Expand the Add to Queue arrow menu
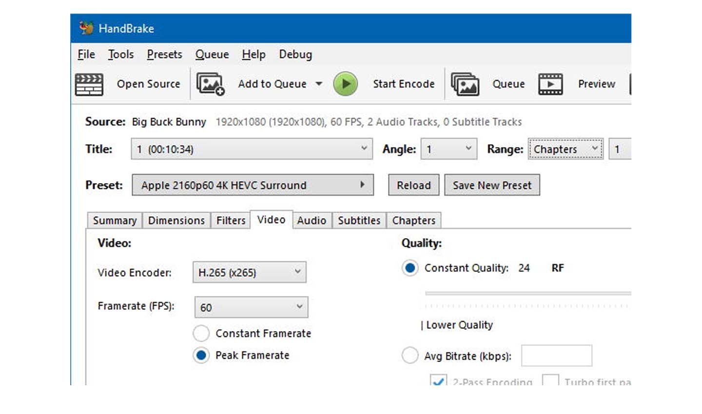Screen dimensions: 702x414 click(x=319, y=84)
